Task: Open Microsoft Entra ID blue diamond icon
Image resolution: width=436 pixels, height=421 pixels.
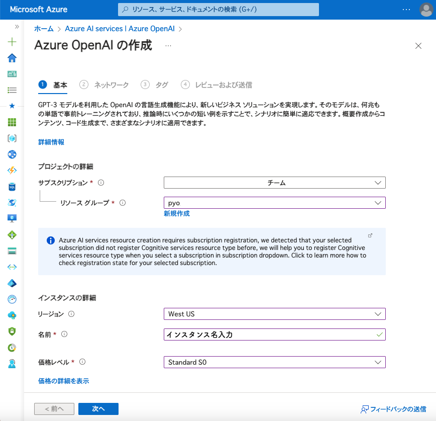Action: 12,283
